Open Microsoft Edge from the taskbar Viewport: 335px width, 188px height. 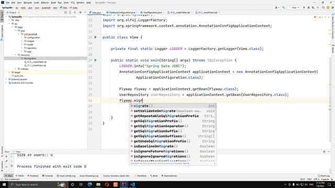tap(90, 184)
